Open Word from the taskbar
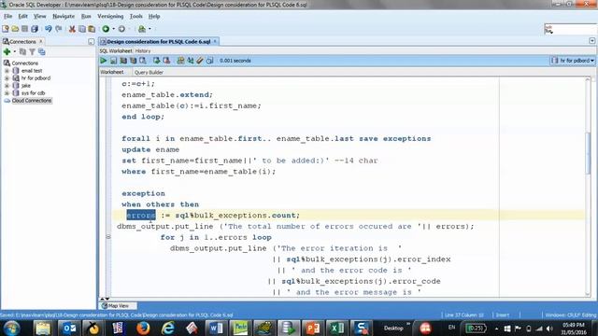Screen dimensions: 598x336 pos(216,328)
